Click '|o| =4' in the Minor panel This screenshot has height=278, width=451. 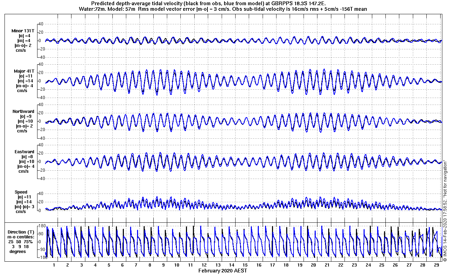25,35
